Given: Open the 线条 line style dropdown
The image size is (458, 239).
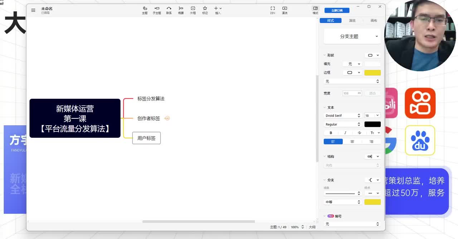Looking at the screenshot, I should click(x=343, y=193).
